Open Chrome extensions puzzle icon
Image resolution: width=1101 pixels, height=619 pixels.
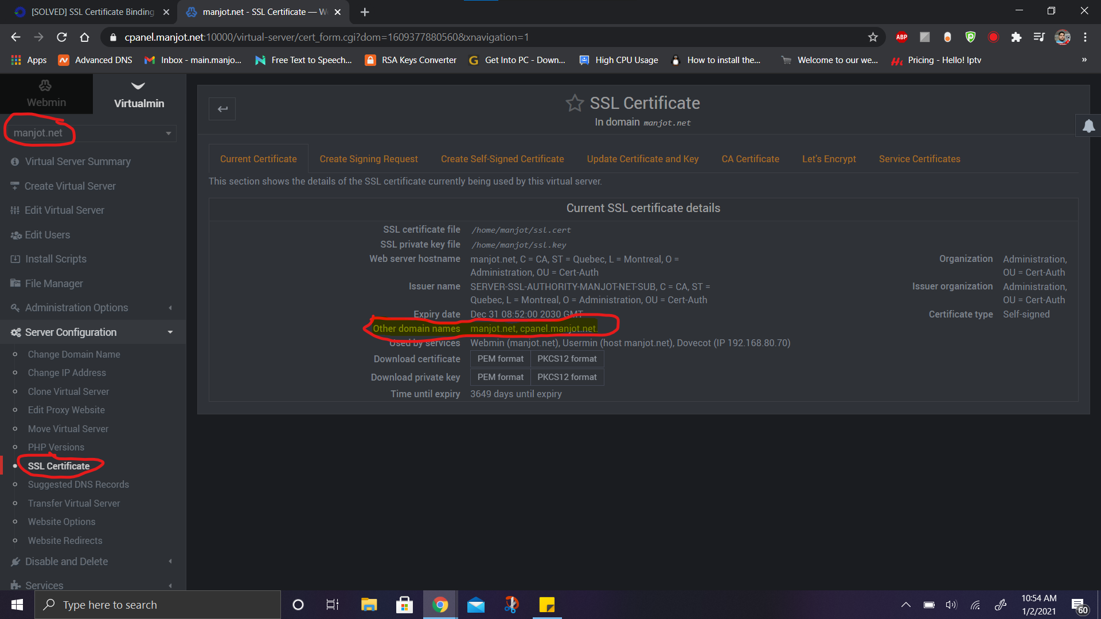click(1016, 37)
